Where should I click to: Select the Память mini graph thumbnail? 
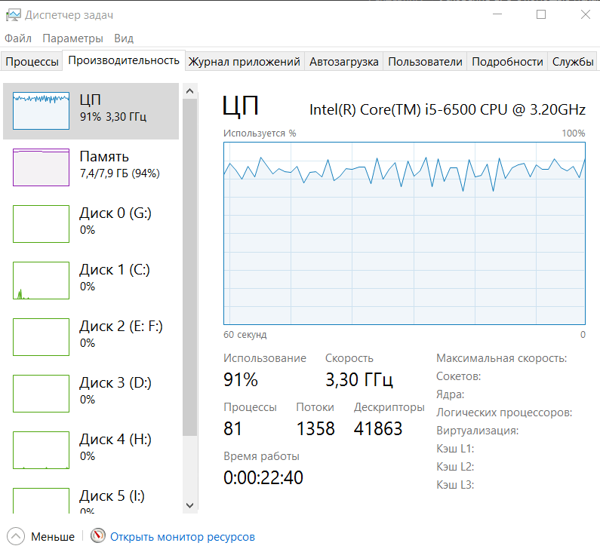41,167
